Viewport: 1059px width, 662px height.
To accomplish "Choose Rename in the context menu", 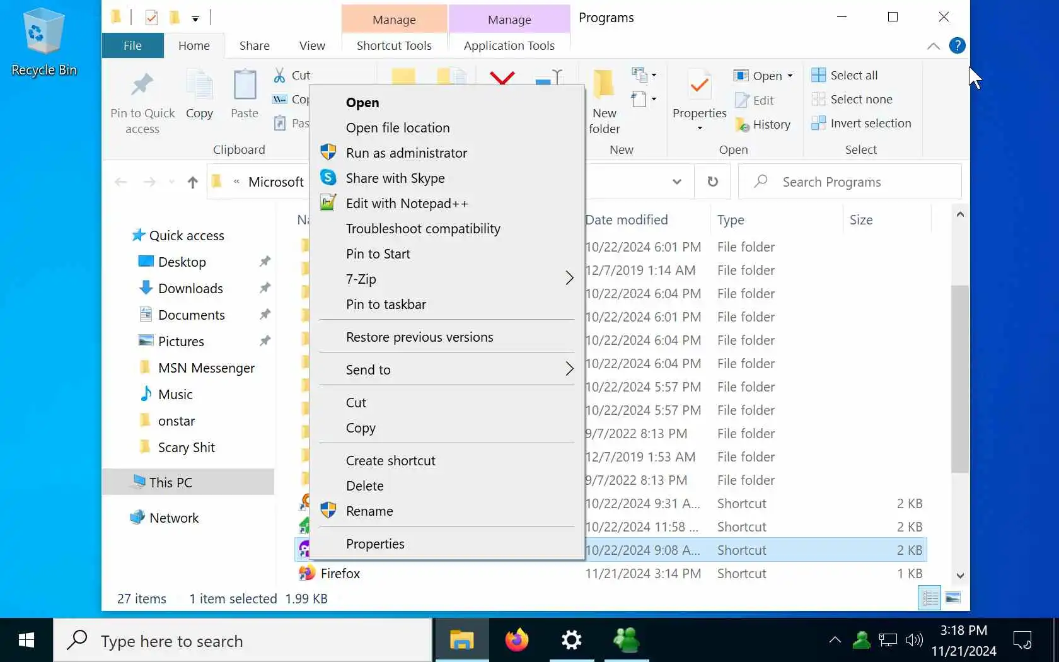I will coord(447,511).
